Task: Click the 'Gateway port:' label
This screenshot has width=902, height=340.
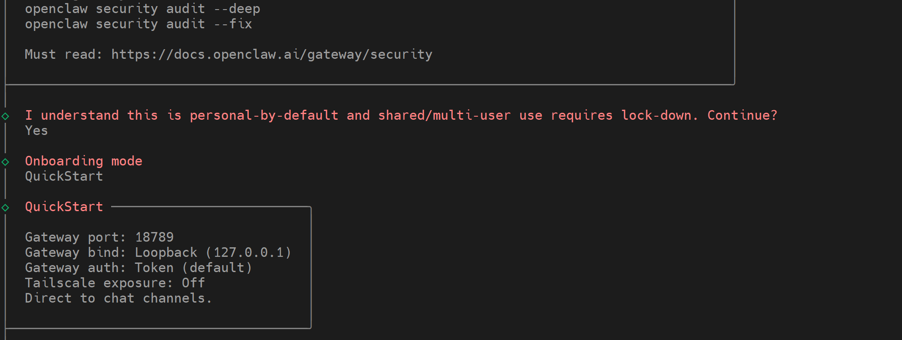Action: point(75,237)
